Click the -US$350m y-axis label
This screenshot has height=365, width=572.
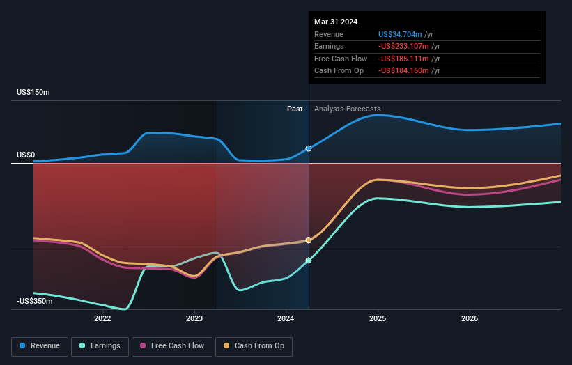[x=35, y=301]
